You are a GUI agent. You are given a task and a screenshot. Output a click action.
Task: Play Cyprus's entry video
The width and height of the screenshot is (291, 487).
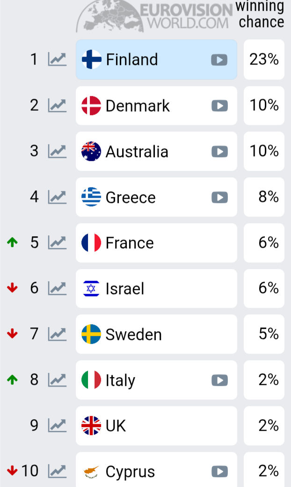(x=219, y=471)
